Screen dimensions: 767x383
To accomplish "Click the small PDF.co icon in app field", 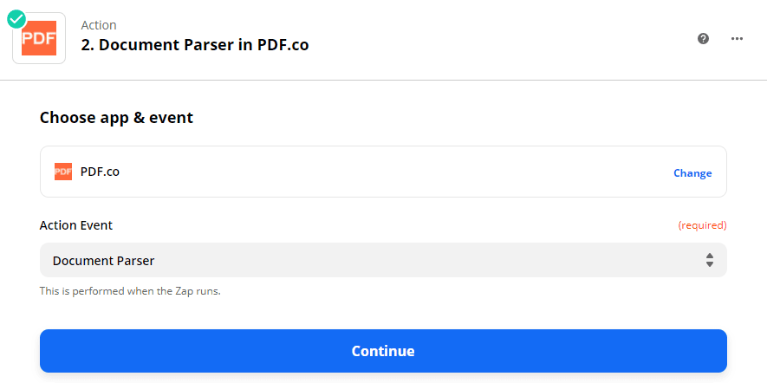I will 63,172.
